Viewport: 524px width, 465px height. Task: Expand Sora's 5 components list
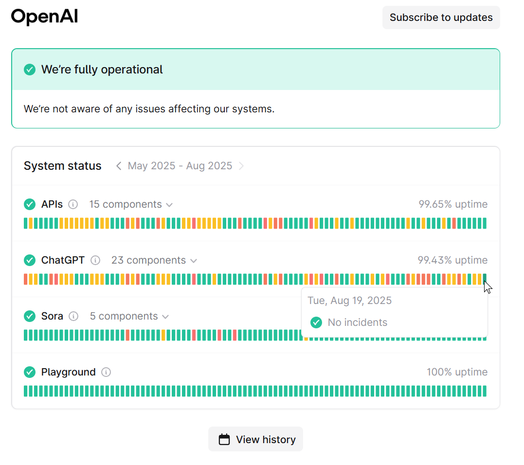(129, 316)
